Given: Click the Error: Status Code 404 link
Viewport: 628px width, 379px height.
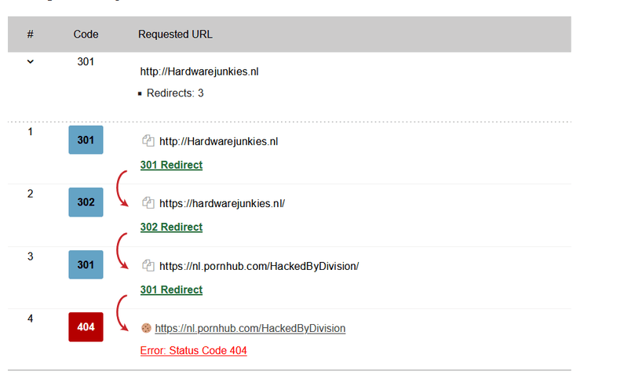Looking at the screenshot, I should click(193, 351).
